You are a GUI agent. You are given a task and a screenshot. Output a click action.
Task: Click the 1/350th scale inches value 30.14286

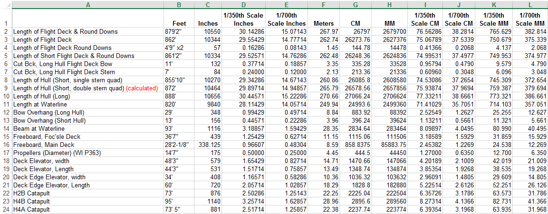(x=244, y=32)
